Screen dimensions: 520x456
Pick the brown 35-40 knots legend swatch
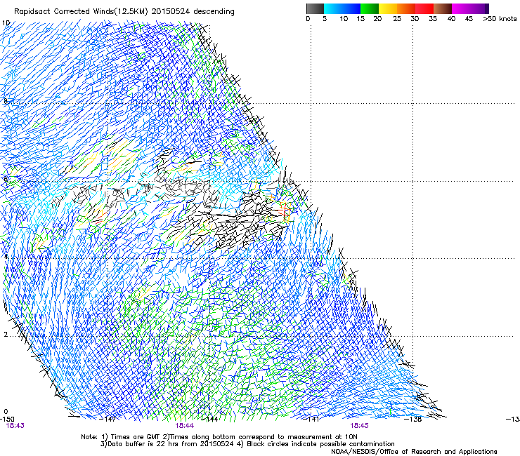point(443,8)
